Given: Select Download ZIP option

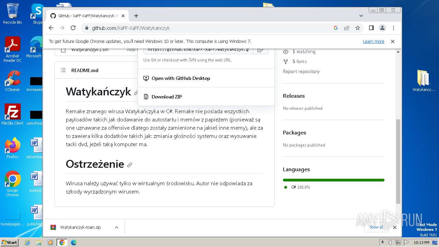Looking at the screenshot, I should [x=206, y=97].
